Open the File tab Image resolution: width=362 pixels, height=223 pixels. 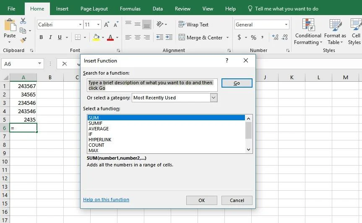11,9
